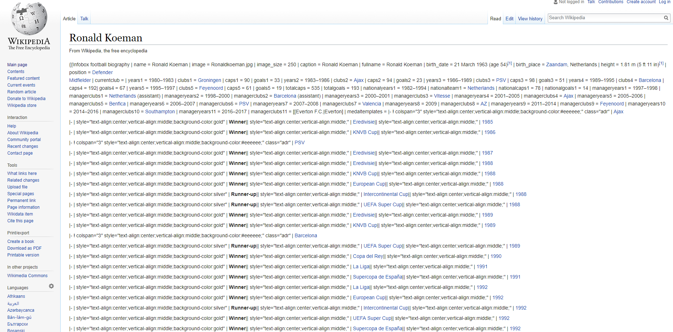
Task: Follow the Groningen club link
Action: point(209,80)
